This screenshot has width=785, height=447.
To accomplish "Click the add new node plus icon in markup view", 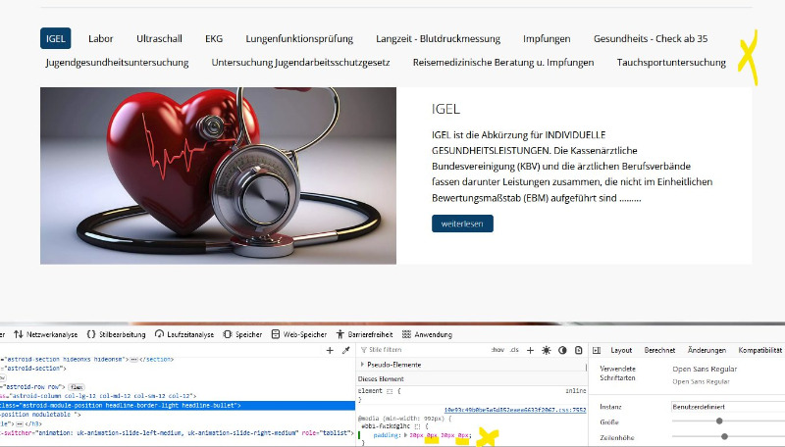I will click(330, 351).
